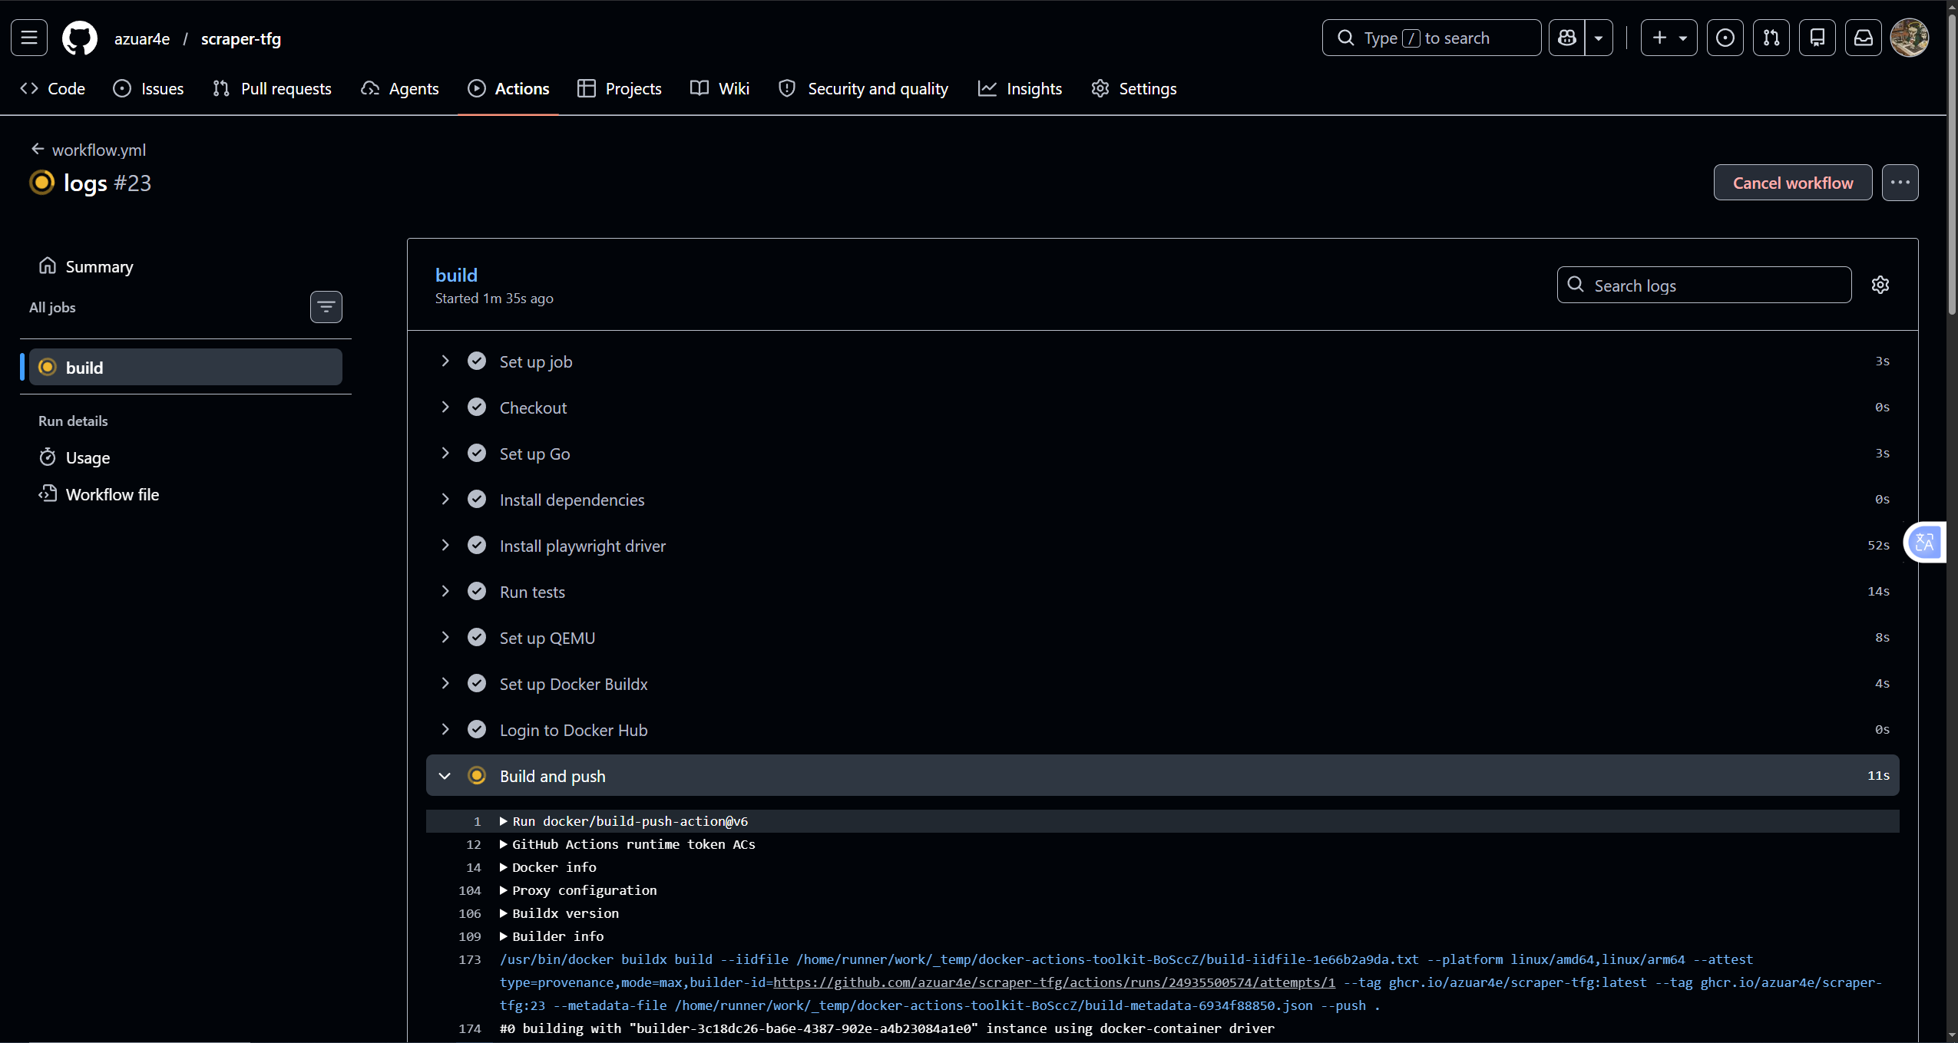Expand the Set up Go step
Viewport: 1958px width, 1043px height.
pyautogui.click(x=1163, y=453)
